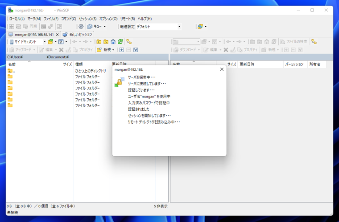Click the queue (キュー) icon
The image size is (339, 222).
click(x=90, y=27)
